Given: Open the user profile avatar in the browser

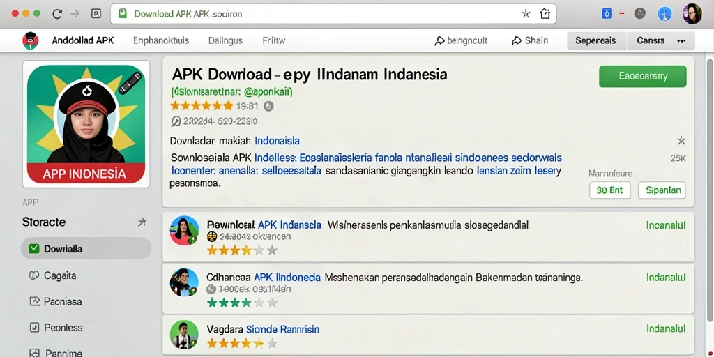Looking at the screenshot, I should coord(692,14).
